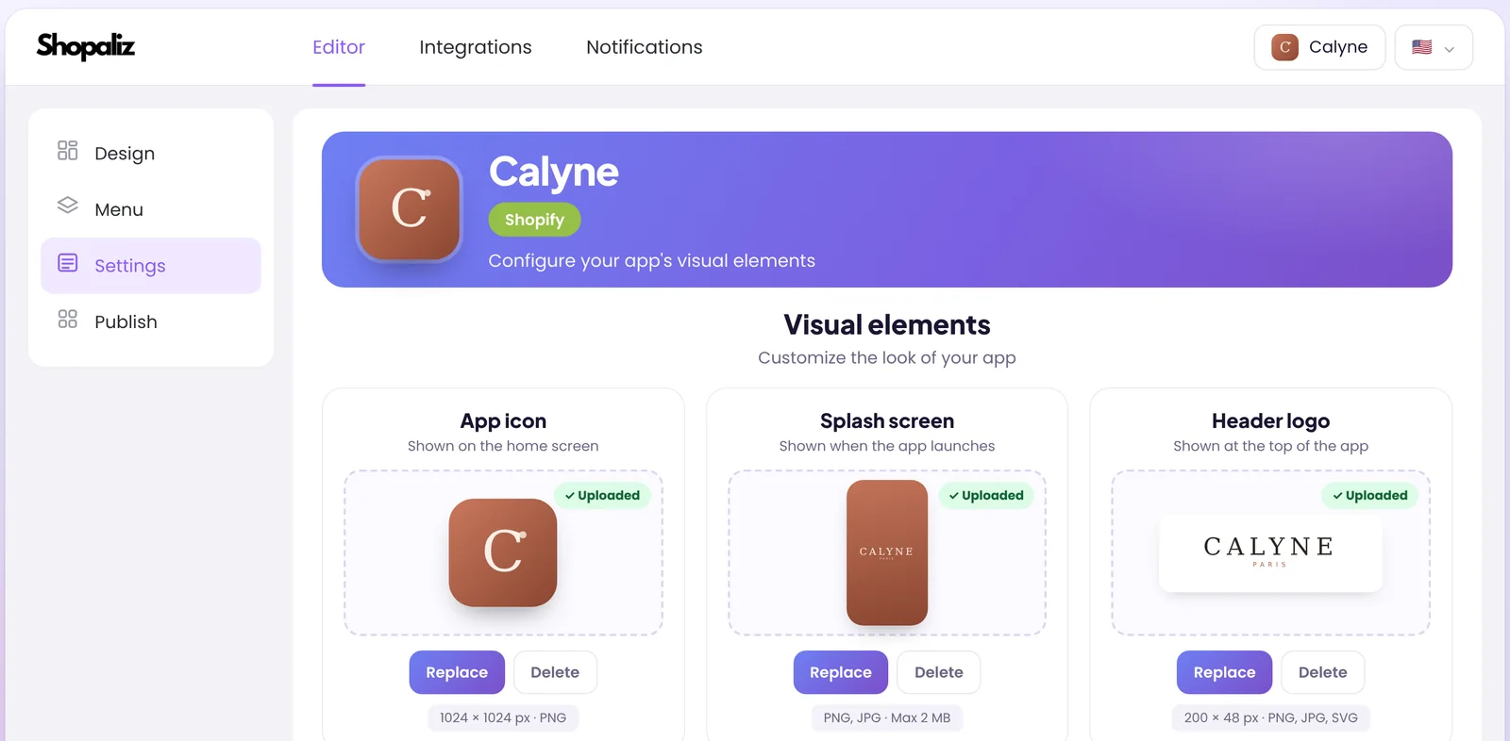Image resolution: width=1510 pixels, height=741 pixels.
Task: Click the Menu layers icon in sidebar
Action: click(x=67, y=205)
